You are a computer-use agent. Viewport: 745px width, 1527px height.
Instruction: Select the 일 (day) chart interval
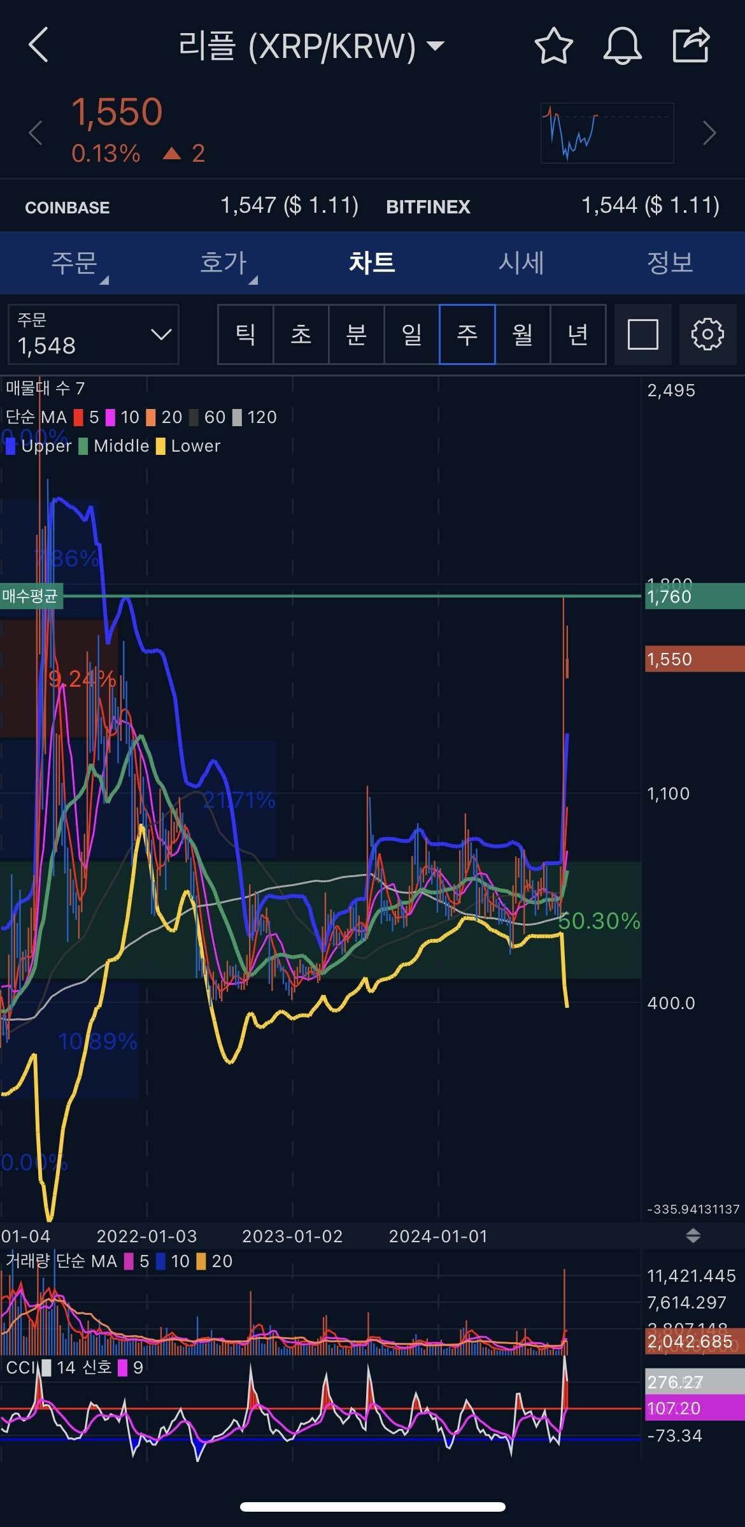411,334
